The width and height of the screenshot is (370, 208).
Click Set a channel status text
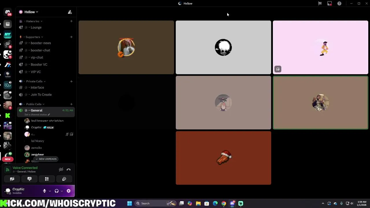36,115
